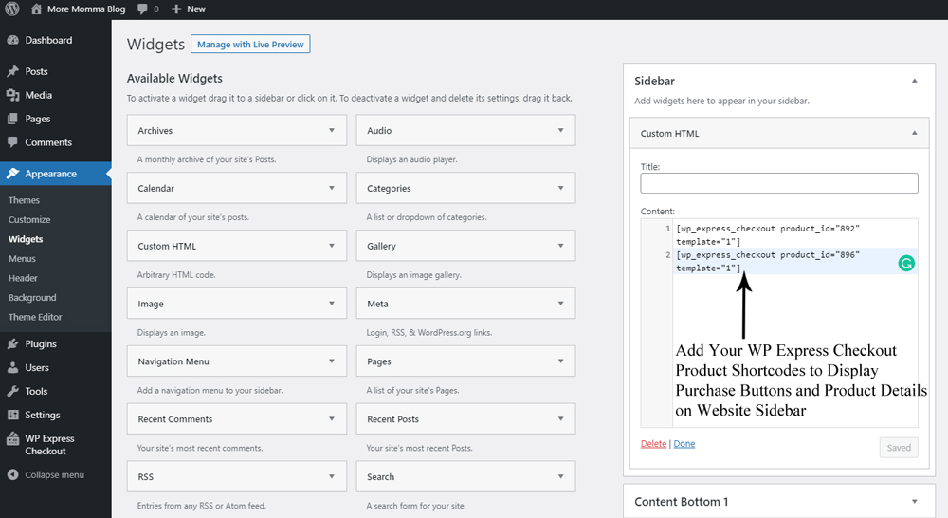Click the plus icon next to New
Image resolution: width=948 pixels, height=518 pixels.
point(176,9)
